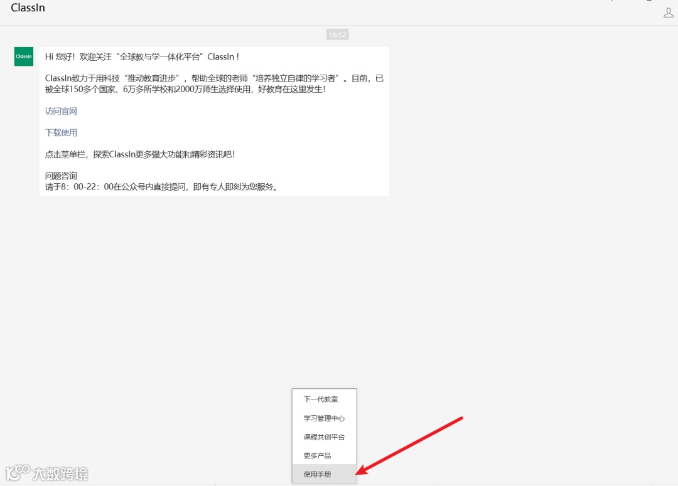The width and height of the screenshot is (678, 486).
Task: Click the ClassIn title at top left
Action: tap(28, 8)
